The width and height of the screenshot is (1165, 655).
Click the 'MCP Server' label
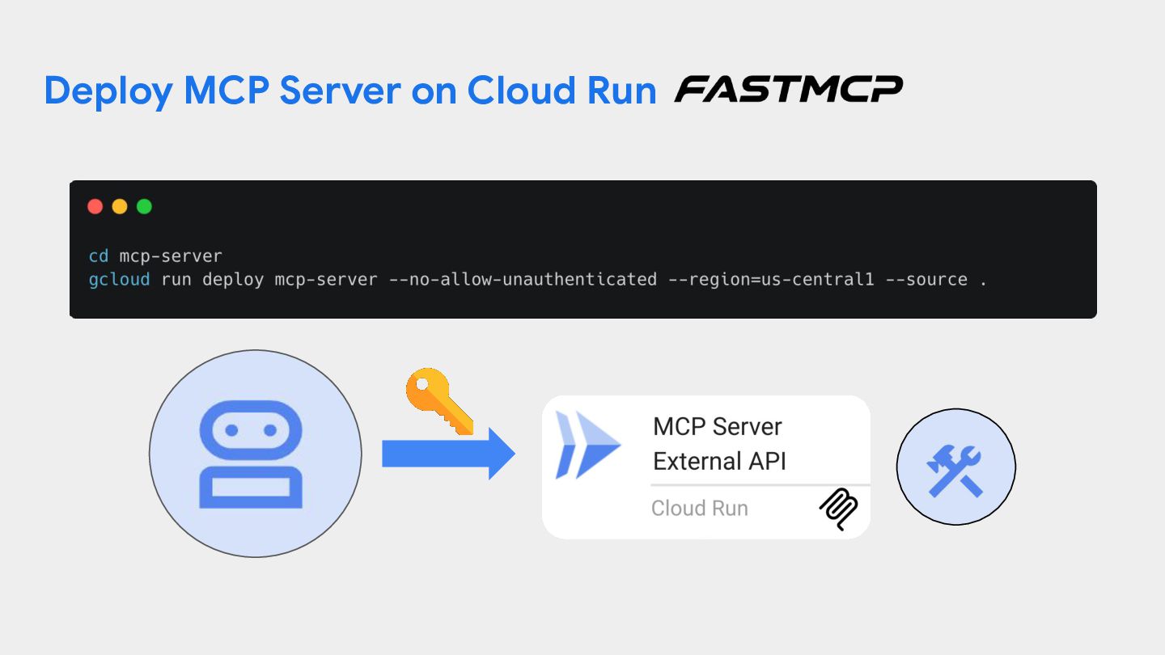pos(718,426)
